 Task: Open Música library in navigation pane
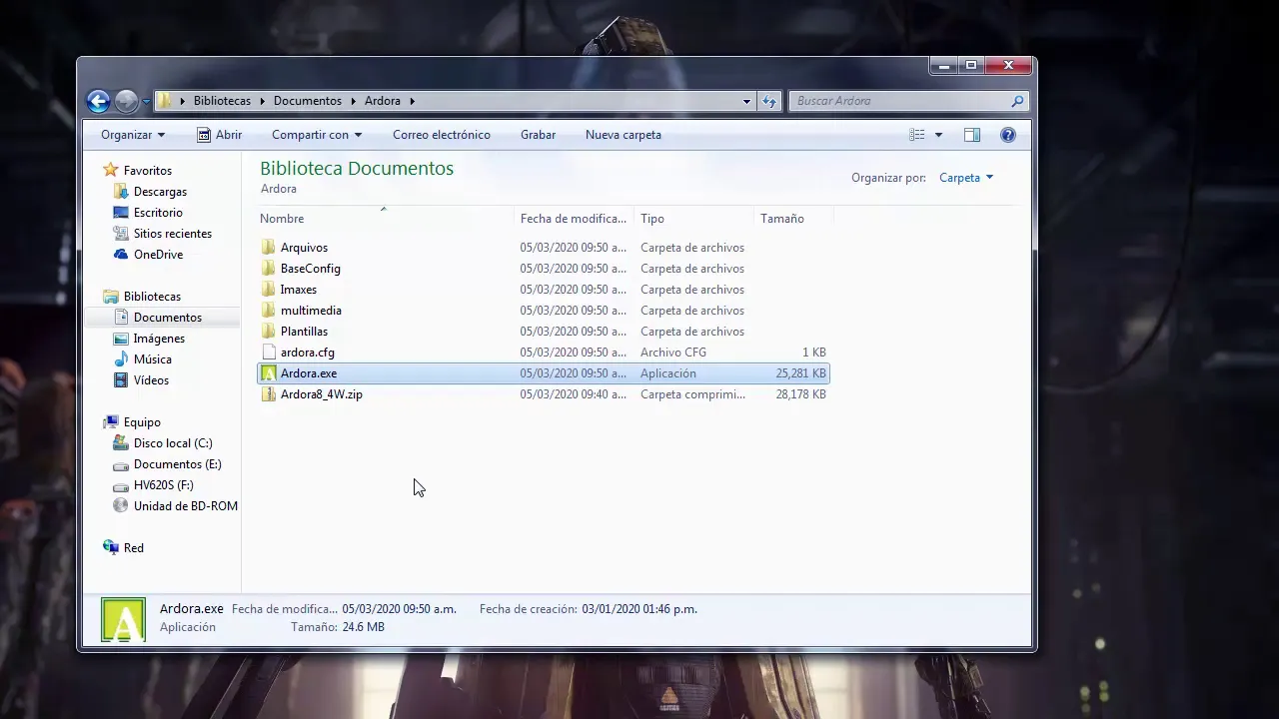pos(153,359)
